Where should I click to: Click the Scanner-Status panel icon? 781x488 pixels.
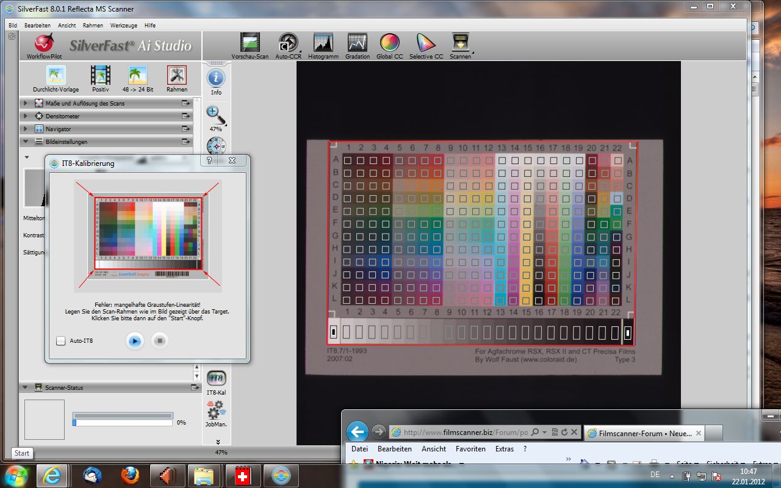point(39,387)
